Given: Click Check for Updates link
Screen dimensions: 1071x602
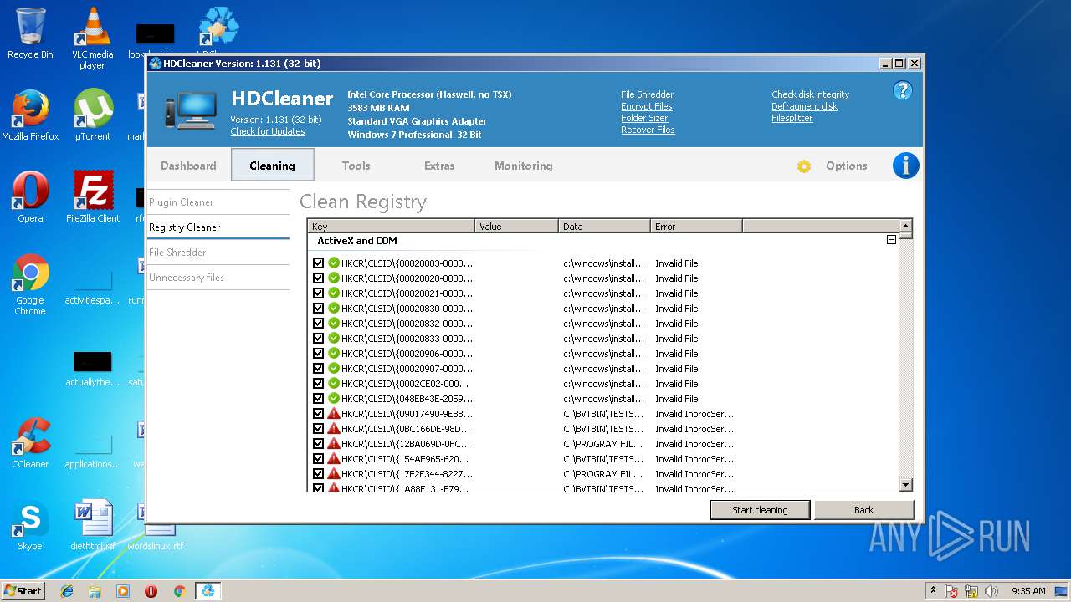Looking at the screenshot, I should [268, 131].
